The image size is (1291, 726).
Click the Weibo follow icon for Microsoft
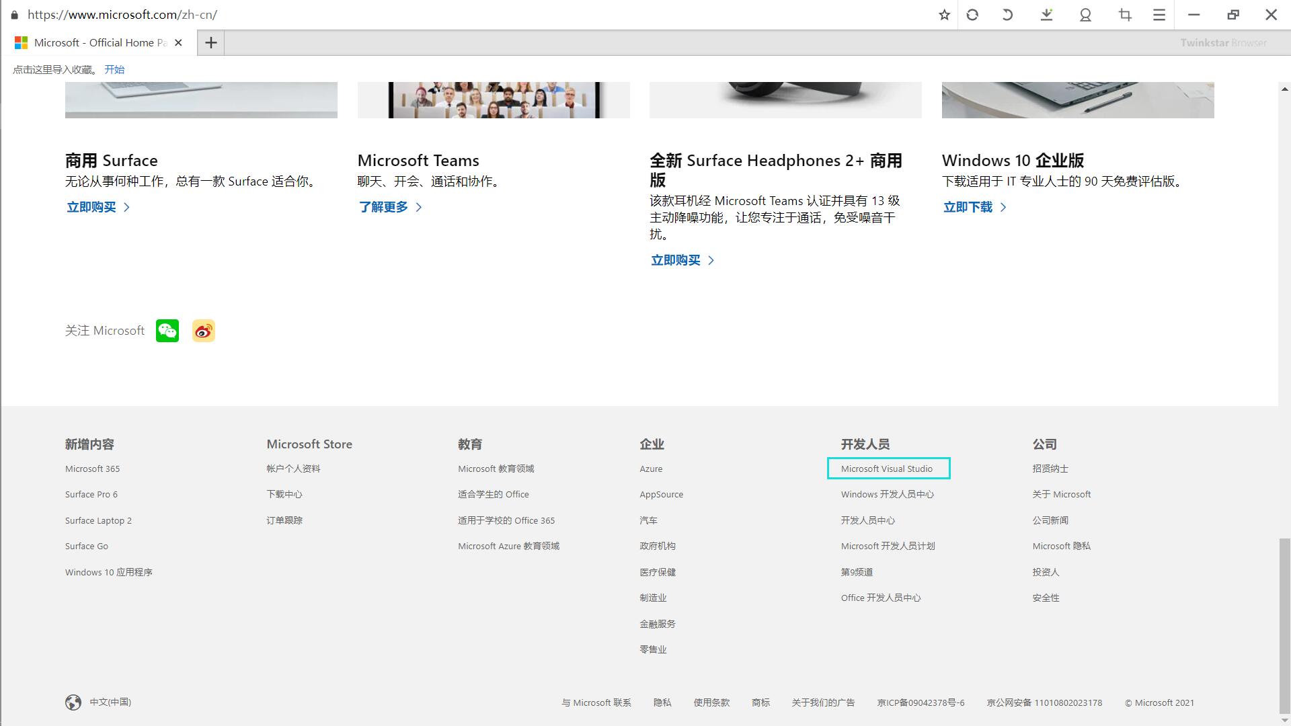203,331
